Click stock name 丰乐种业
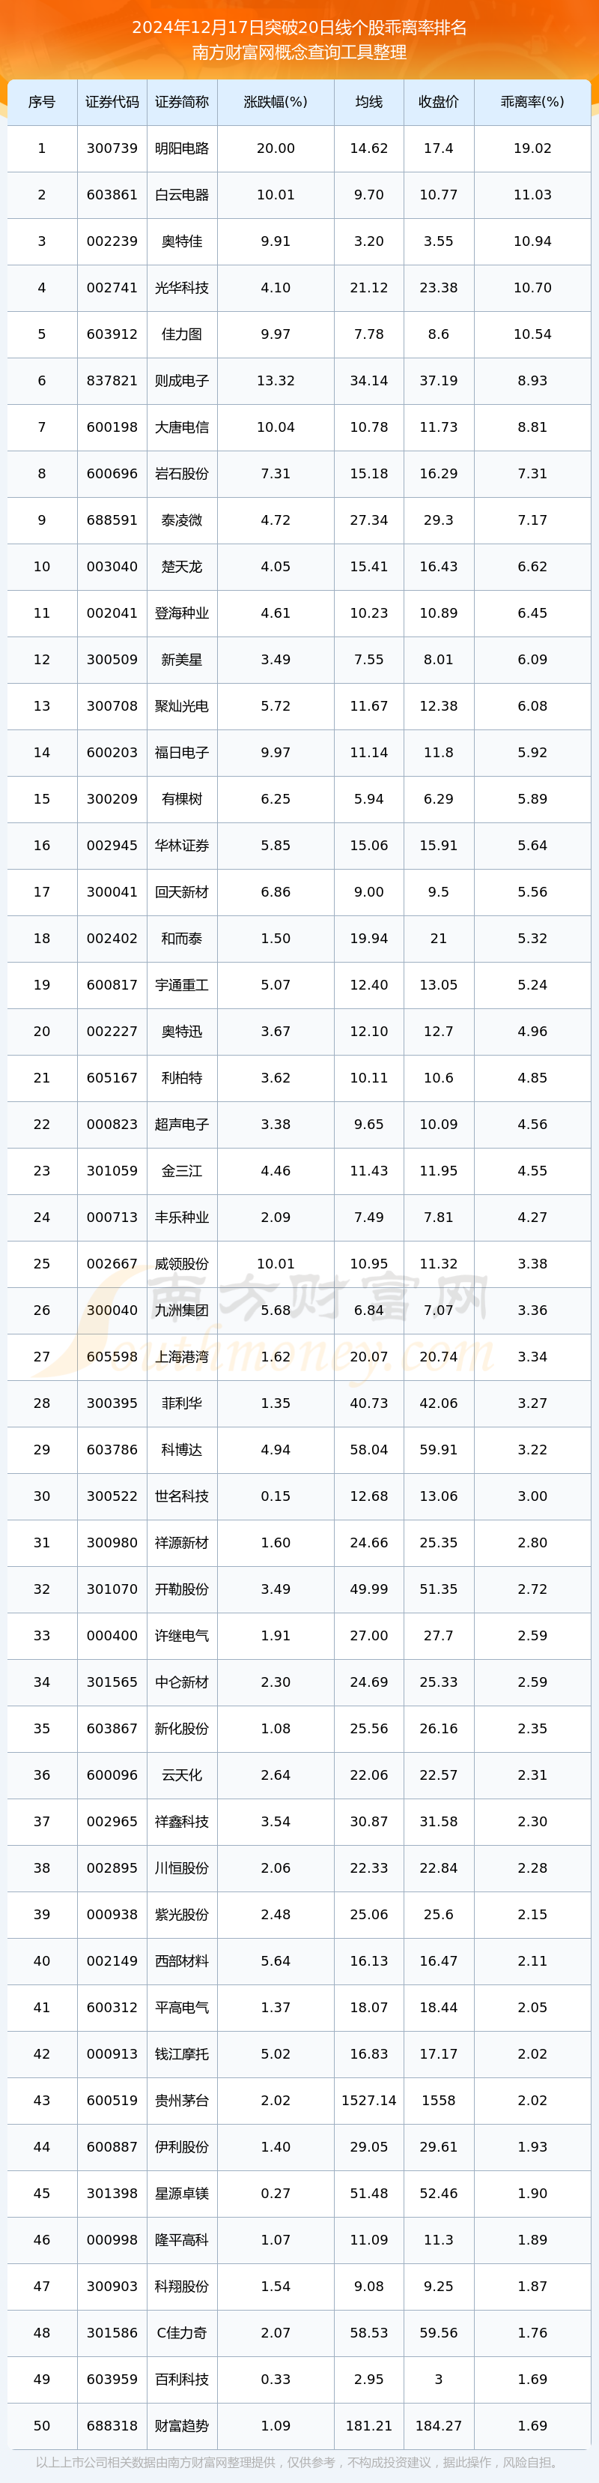 182,1218
